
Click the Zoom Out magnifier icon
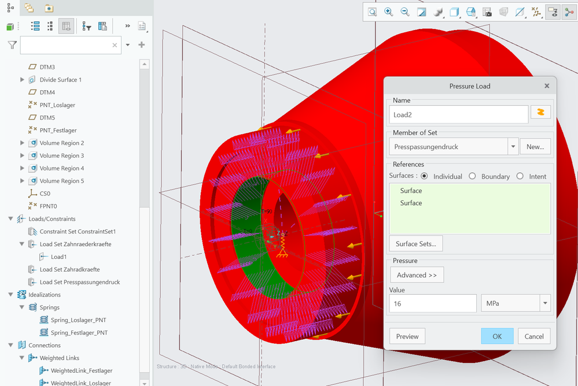coord(405,12)
